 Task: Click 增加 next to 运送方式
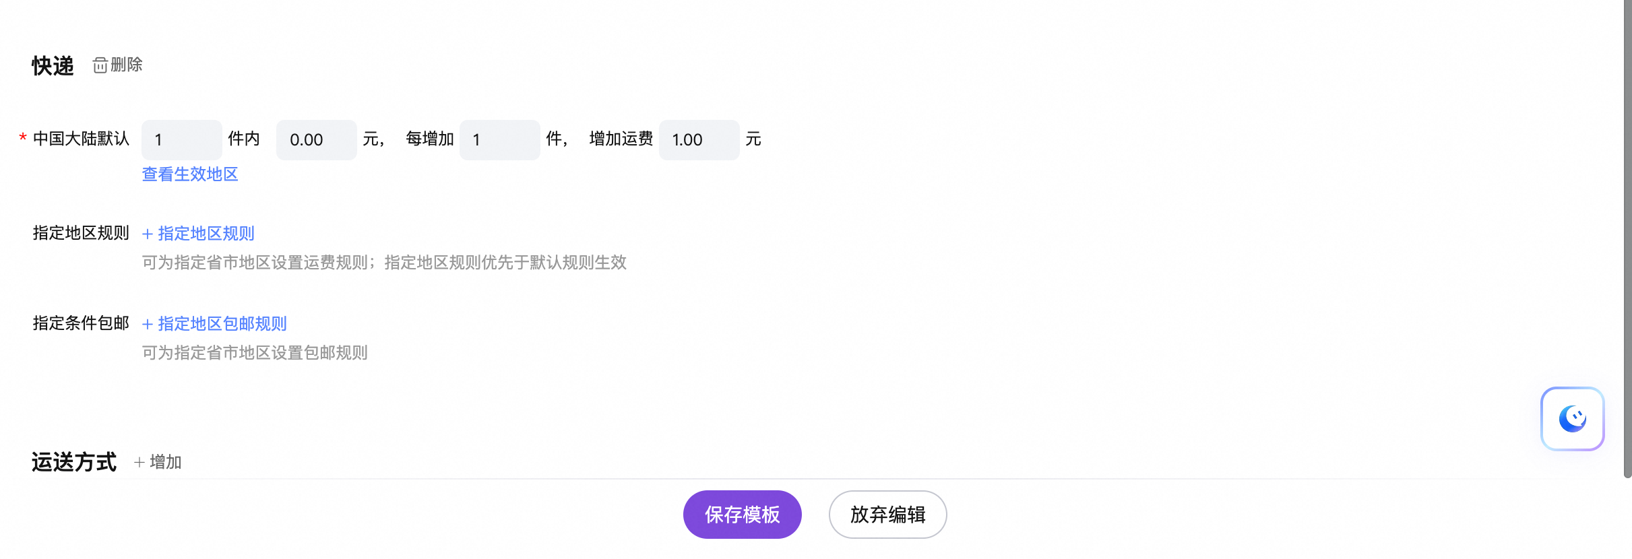(x=165, y=462)
